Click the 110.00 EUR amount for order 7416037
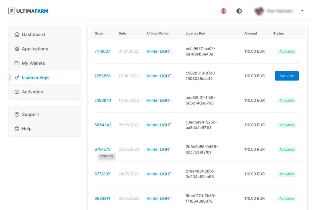The image size is (316, 210). pos(255,51)
